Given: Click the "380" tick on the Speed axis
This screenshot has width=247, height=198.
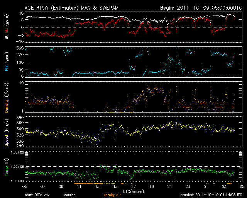Looking at the screenshot, I should click(x=20, y=118).
